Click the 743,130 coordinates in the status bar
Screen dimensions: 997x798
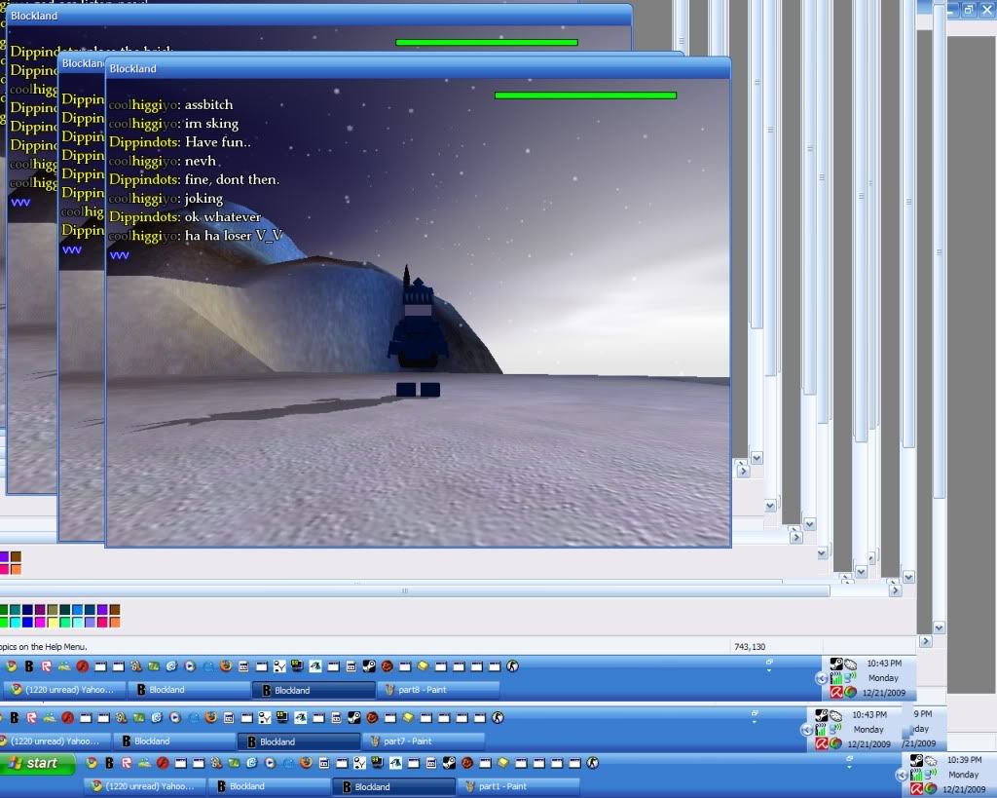click(750, 647)
